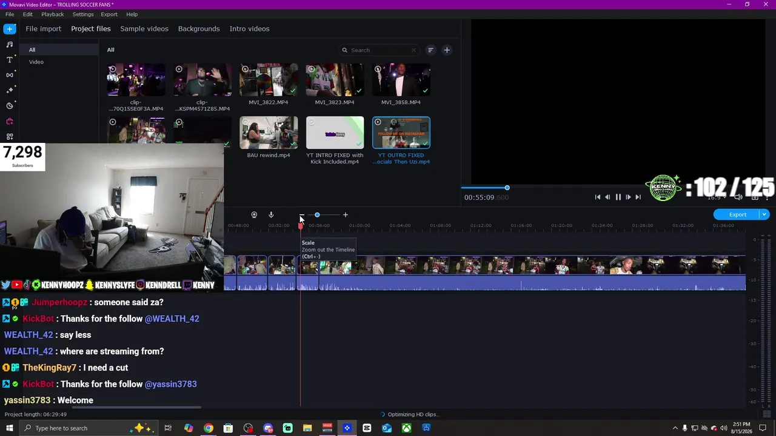Screen dimensions: 776x436
Task: Sort the project files list
Action: click(430, 50)
